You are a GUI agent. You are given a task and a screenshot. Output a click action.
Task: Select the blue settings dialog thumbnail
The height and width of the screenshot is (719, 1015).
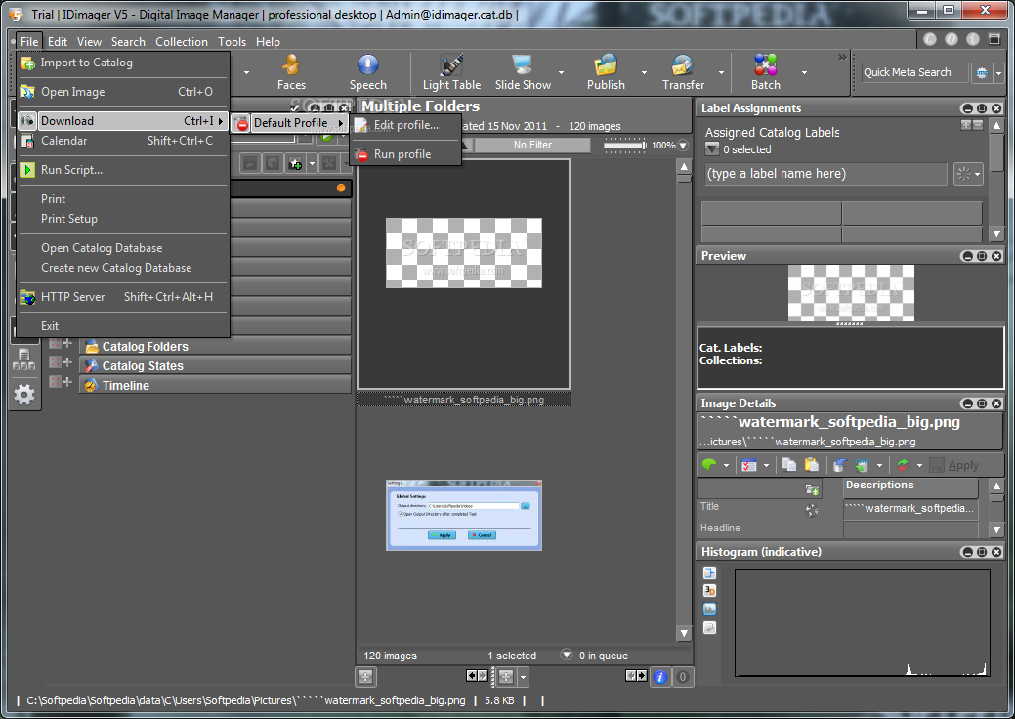pos(463,515)
